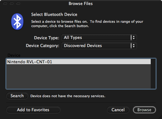
Task: Click the Browse Files title bar
Action: (x=81, y=4)
